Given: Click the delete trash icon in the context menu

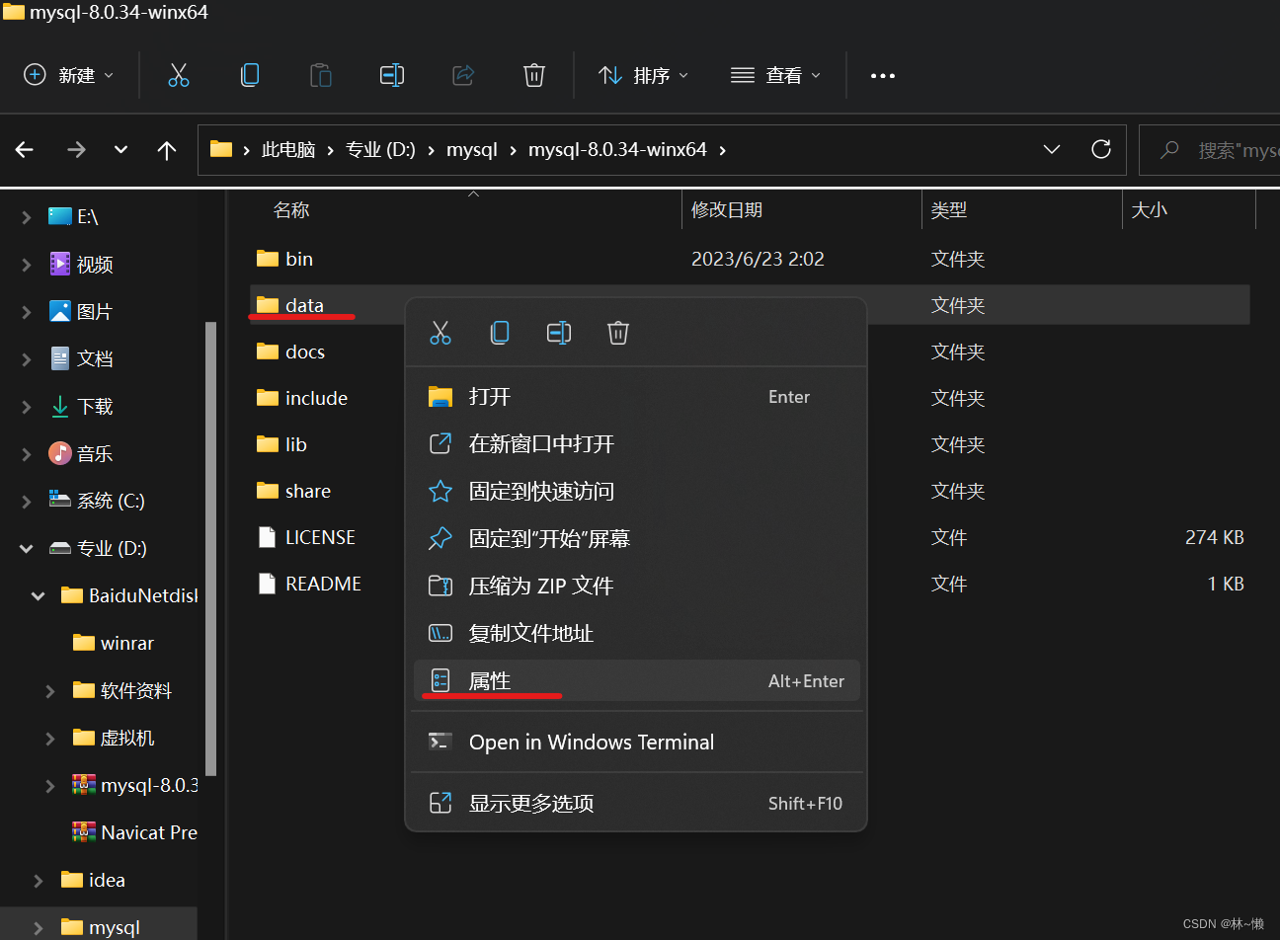Looking at the screenshot, I should click(618, 334).
